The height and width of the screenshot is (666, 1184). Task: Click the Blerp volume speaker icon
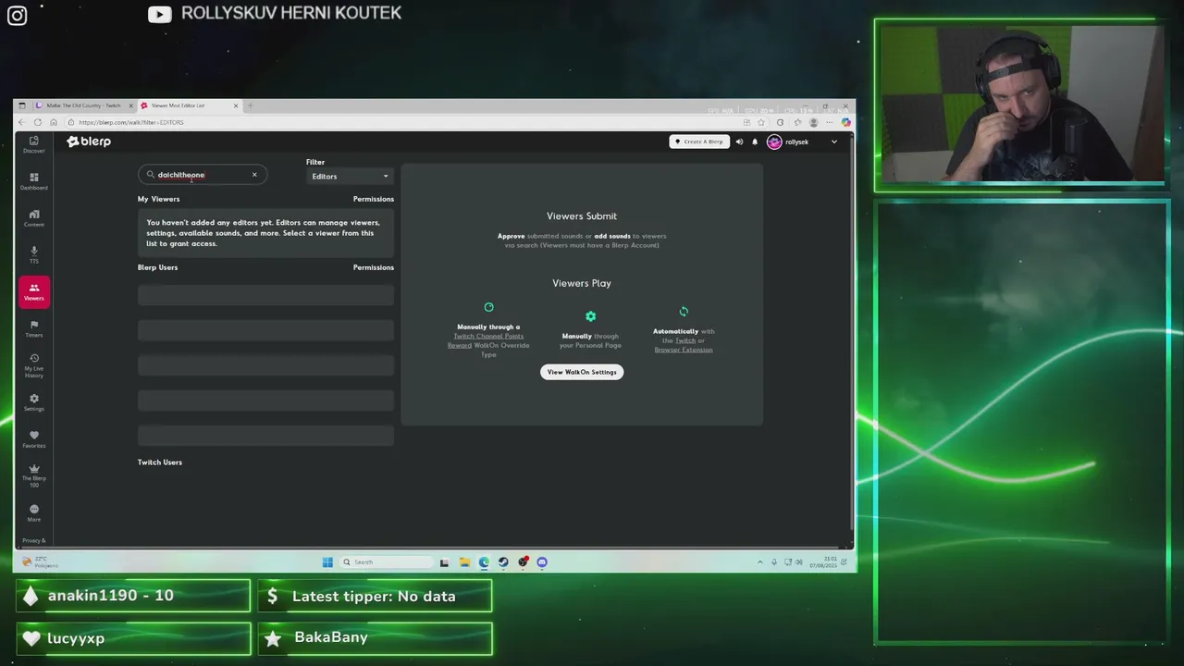pos(739,142)
